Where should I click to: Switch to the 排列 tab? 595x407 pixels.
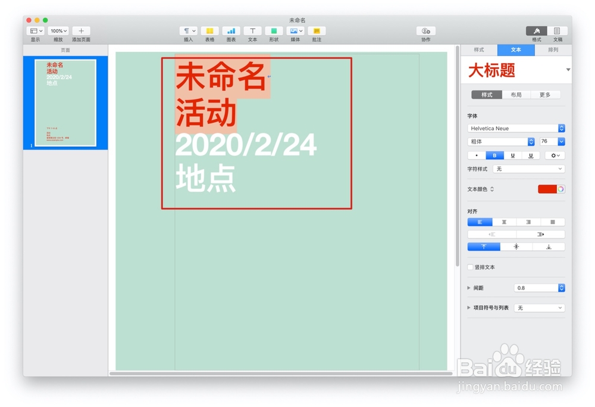pos(553,50)
